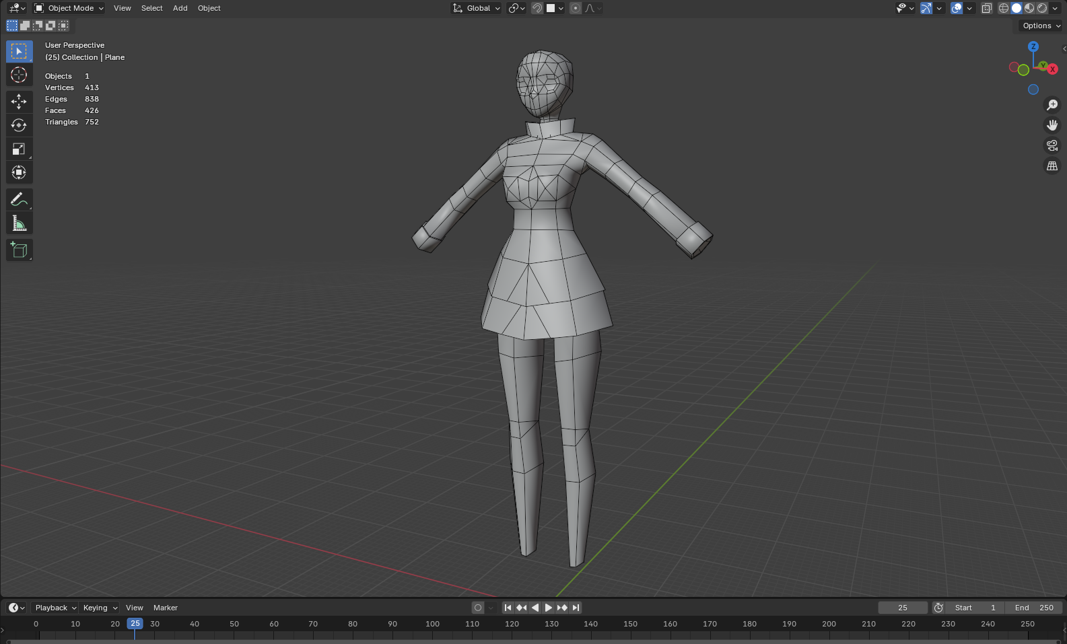The height and width of the screenshot is (644, 1067).
Task: Click the current frame field showing 25
Action: click(903, 608)
